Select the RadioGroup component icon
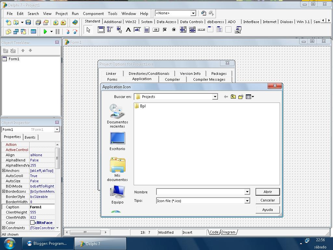This screenshot has width=333, height=250. point(220,30)
